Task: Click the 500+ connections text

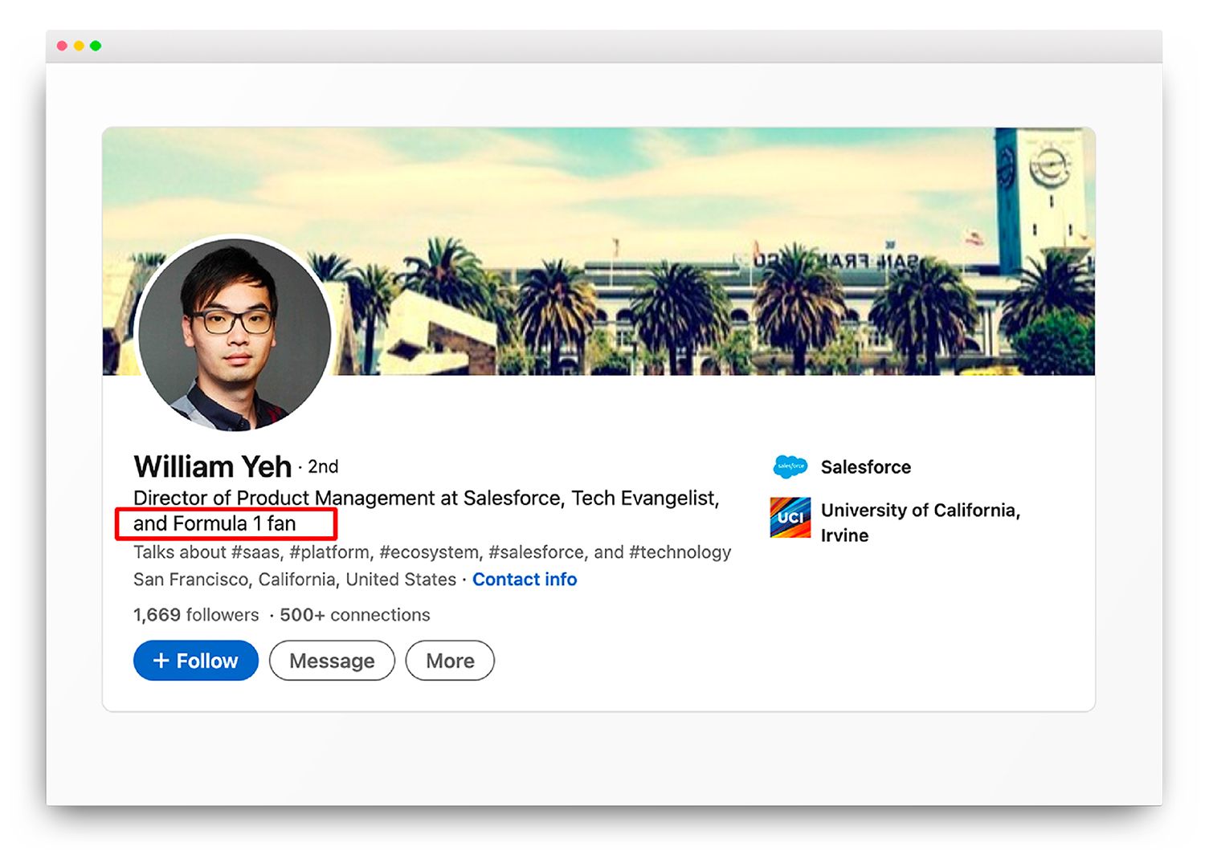Action: 355,615
